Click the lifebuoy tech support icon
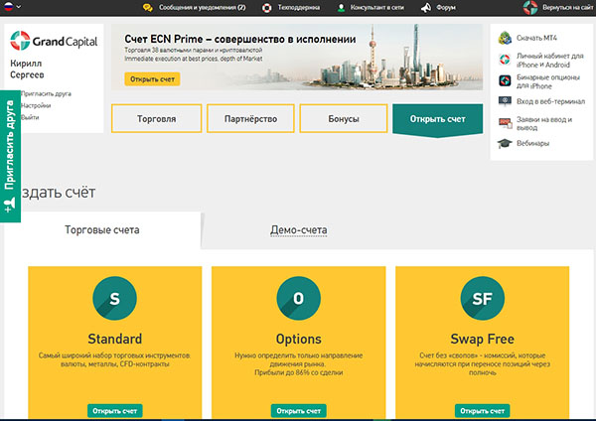Viewport: 596px width, 421px height. click(x=267, y=8)
